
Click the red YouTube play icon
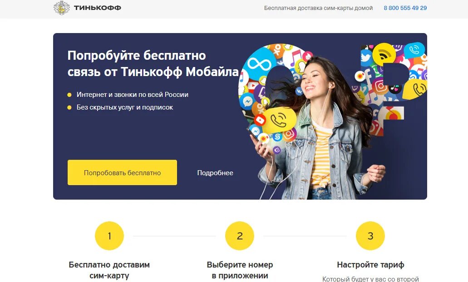coord(260,120)
